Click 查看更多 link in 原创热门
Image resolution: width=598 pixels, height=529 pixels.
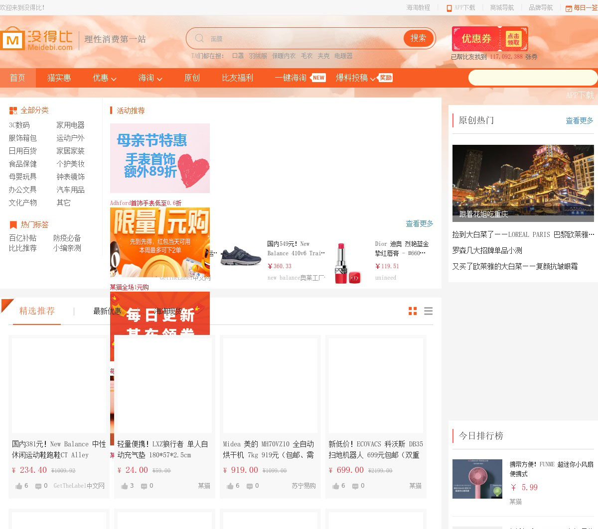tap(579, 120)
